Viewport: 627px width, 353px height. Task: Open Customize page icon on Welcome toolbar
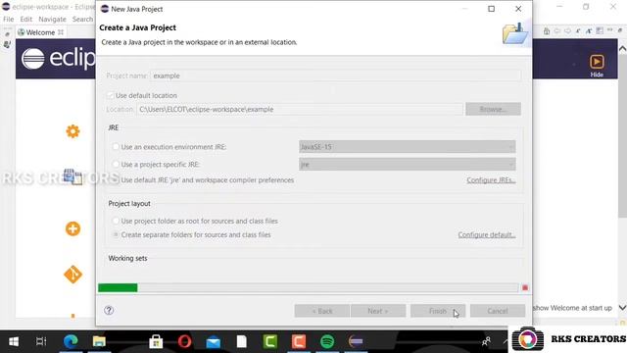pyautogui.click(x=600, y=31)
